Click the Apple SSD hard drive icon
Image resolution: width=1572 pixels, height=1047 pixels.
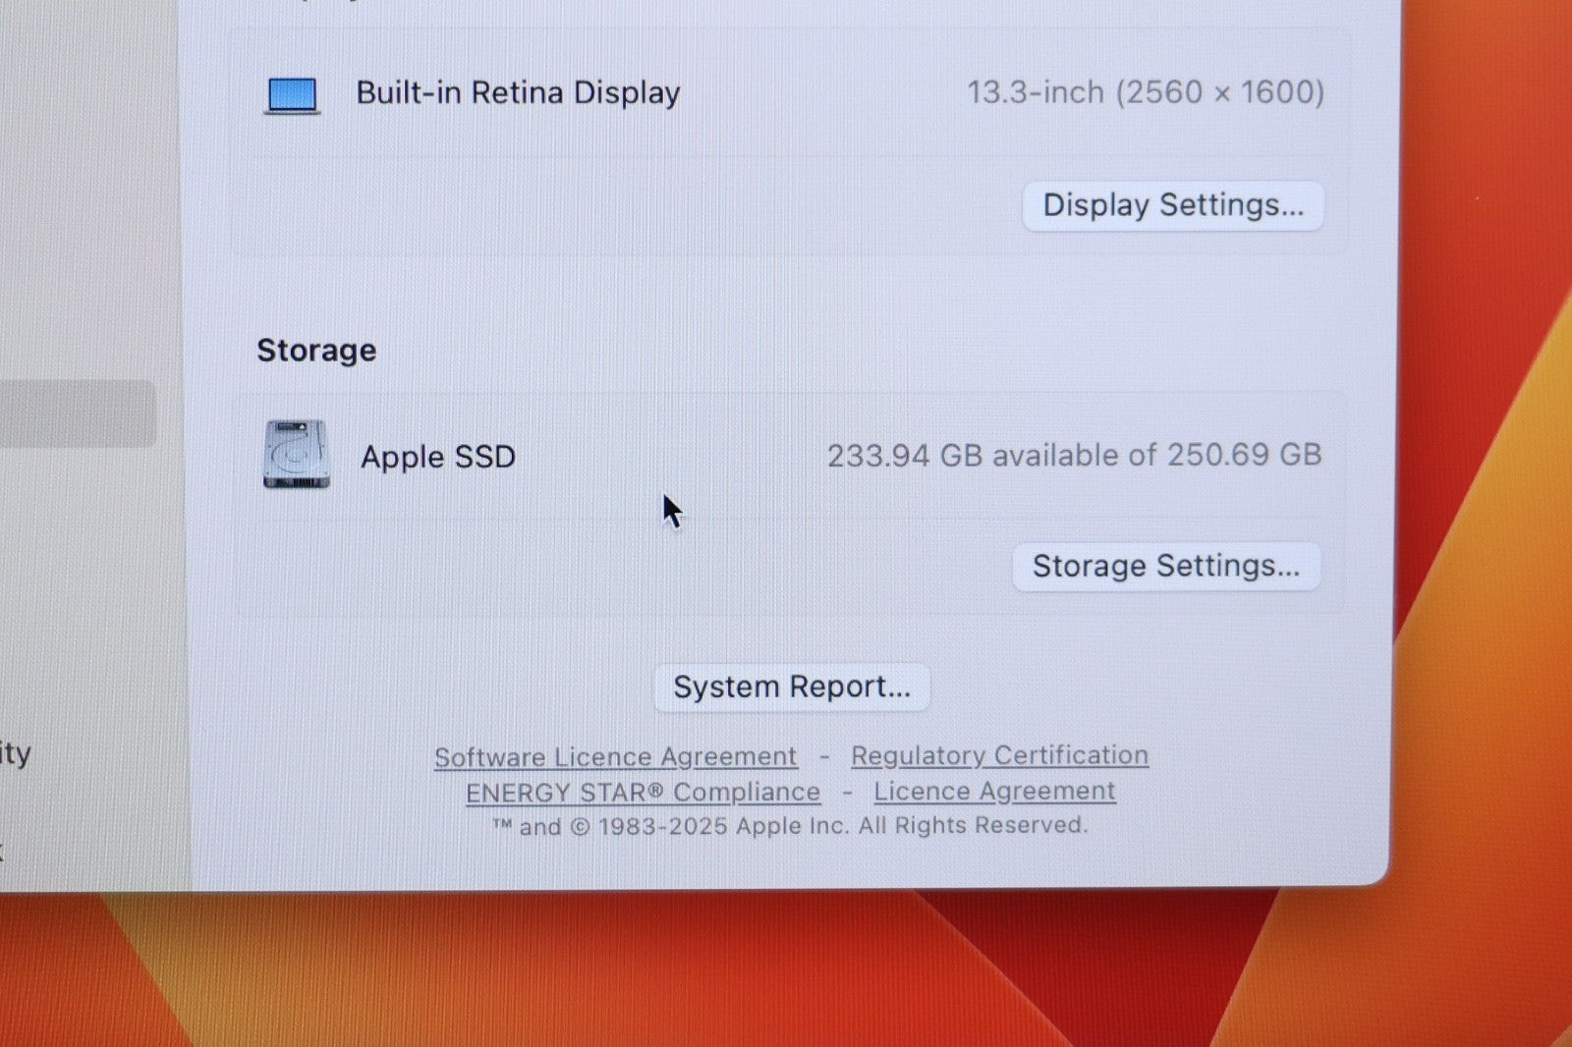coord(296,454)
